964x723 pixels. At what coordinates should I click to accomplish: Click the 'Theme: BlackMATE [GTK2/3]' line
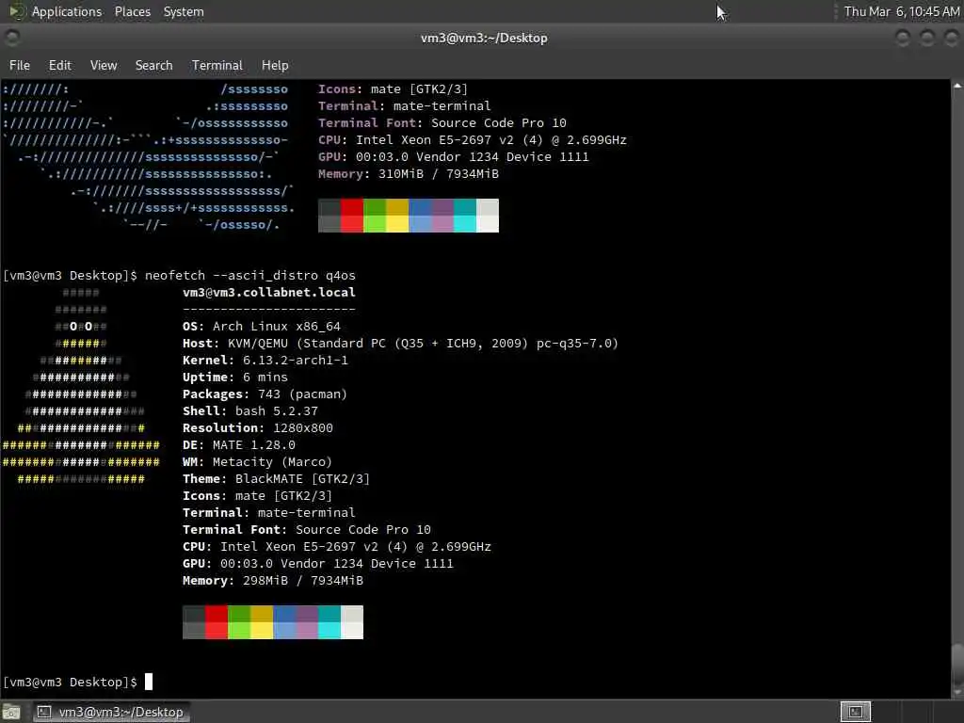coord(276,478)
